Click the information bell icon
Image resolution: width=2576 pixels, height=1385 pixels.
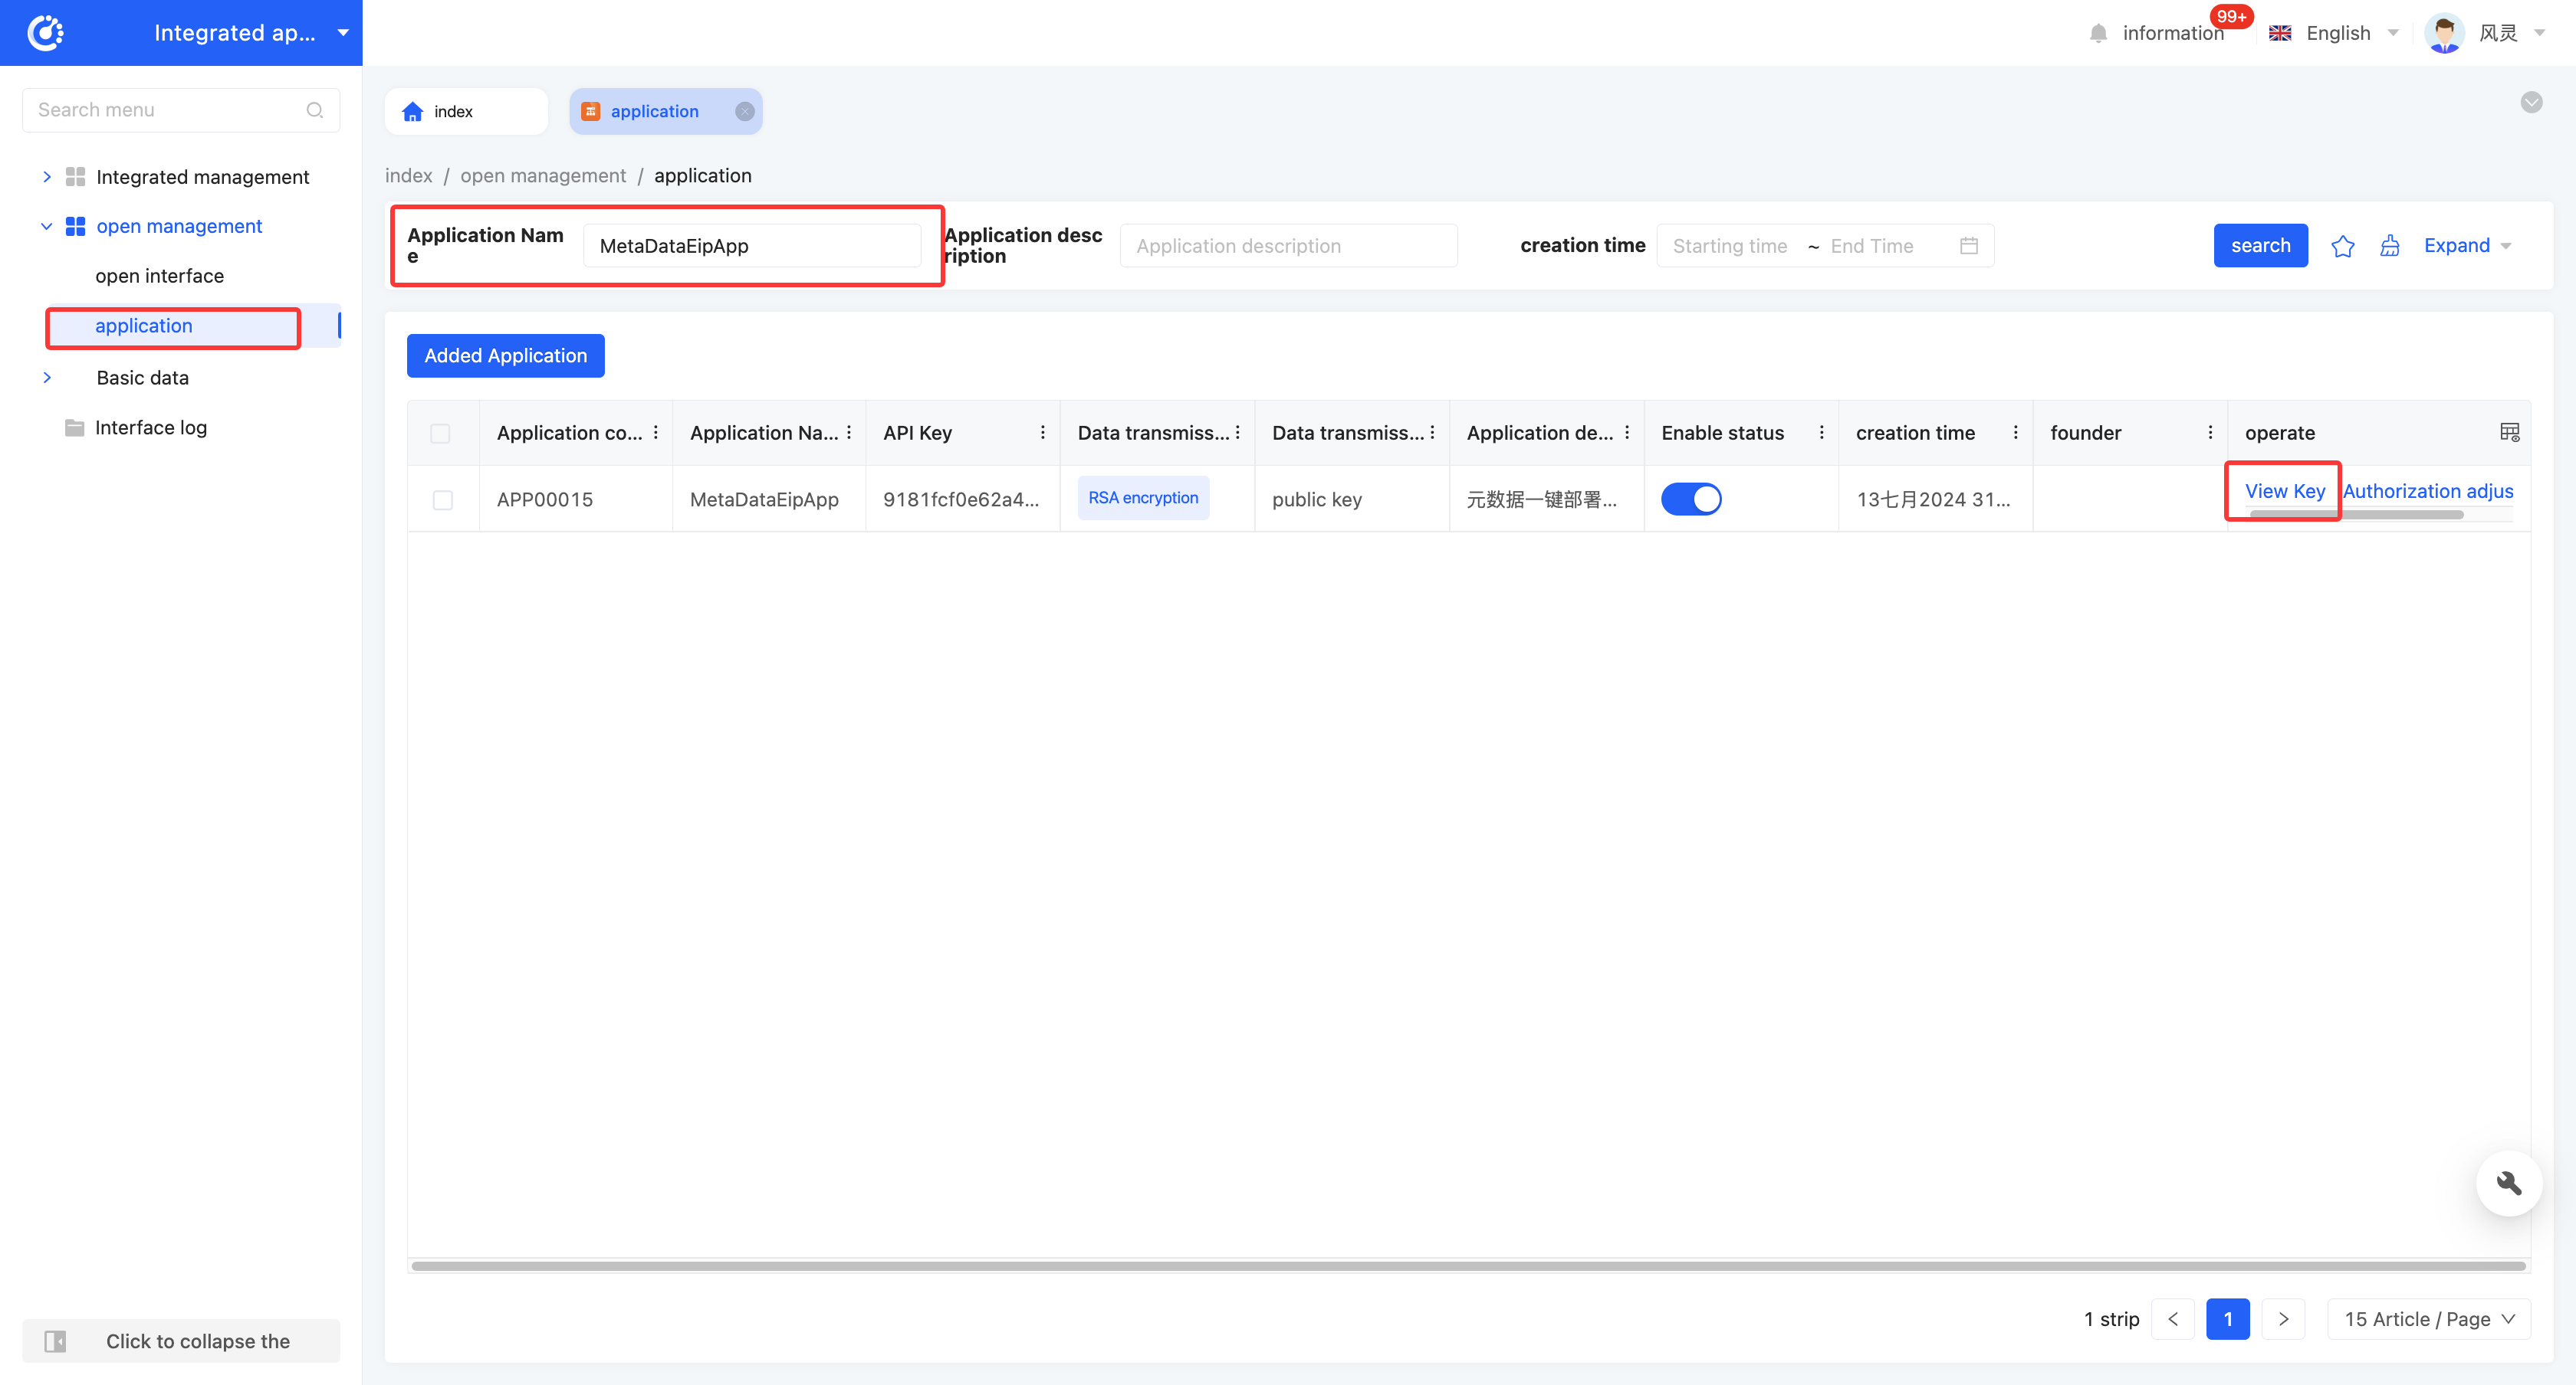click(2098, 34)
